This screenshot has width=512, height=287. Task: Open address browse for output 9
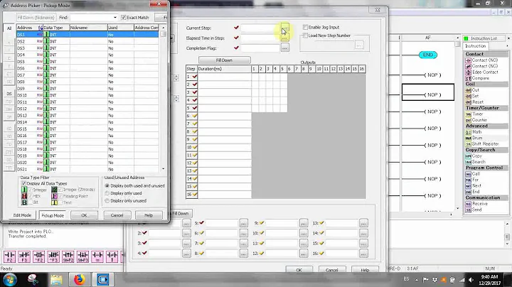click(304, 223)
